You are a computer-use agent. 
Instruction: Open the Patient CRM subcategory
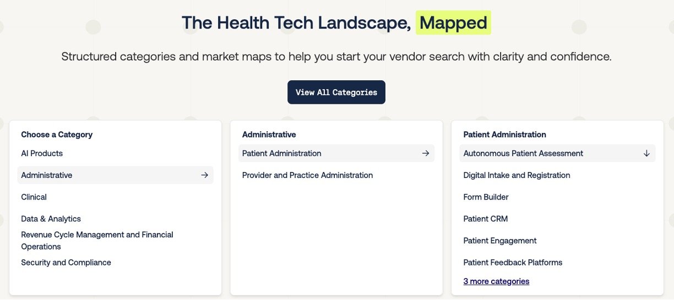click(x=485, y=219)
